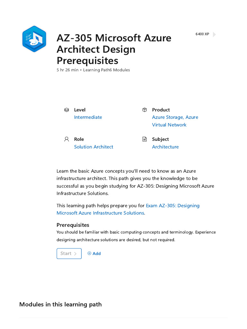Click the Modules in this learning path heading

(60, 304)
